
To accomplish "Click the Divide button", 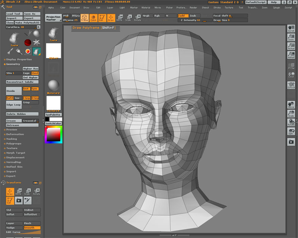I will [x=13, y=91].
